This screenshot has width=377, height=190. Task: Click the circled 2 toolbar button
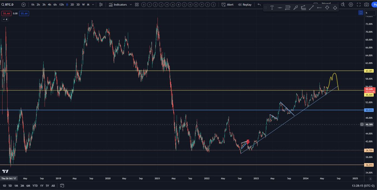point(155,5)
